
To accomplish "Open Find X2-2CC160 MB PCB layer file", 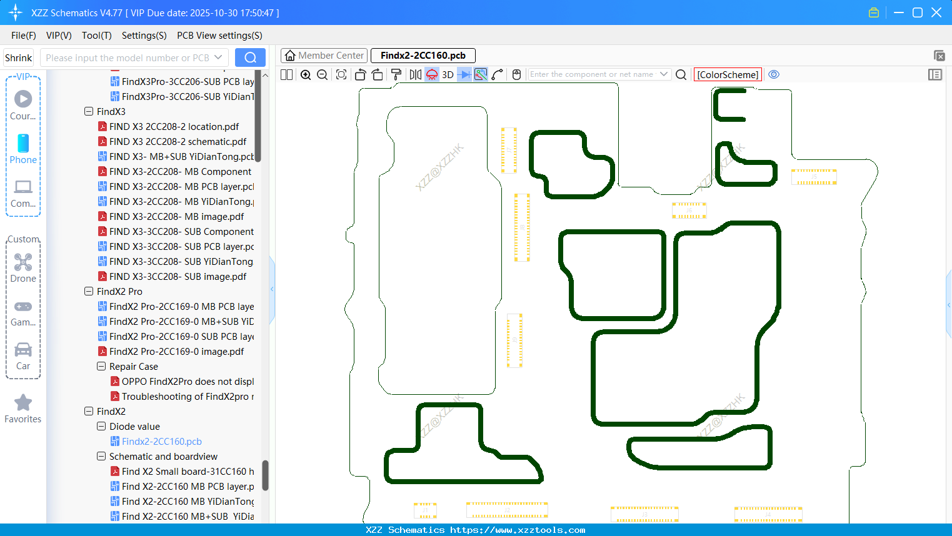I will pos(188,487).
